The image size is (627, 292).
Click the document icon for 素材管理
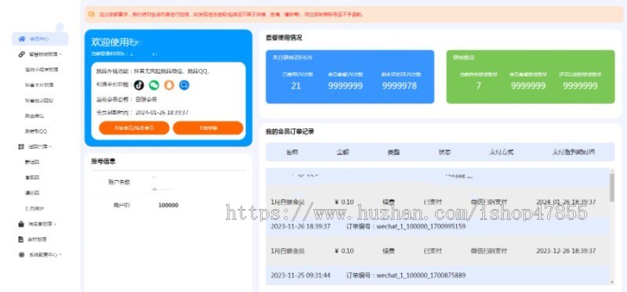21,240
